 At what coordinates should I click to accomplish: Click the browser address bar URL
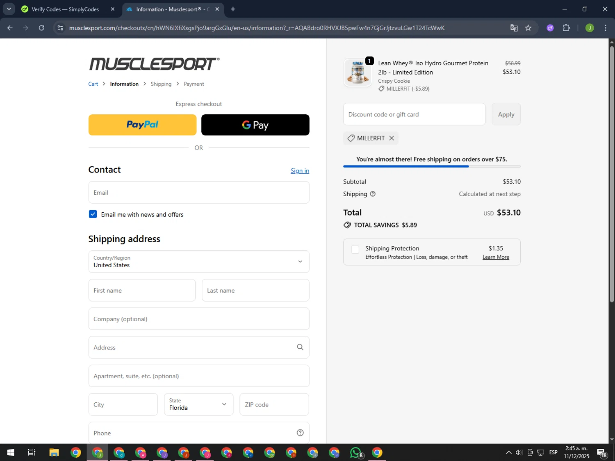tap(257, 28)
